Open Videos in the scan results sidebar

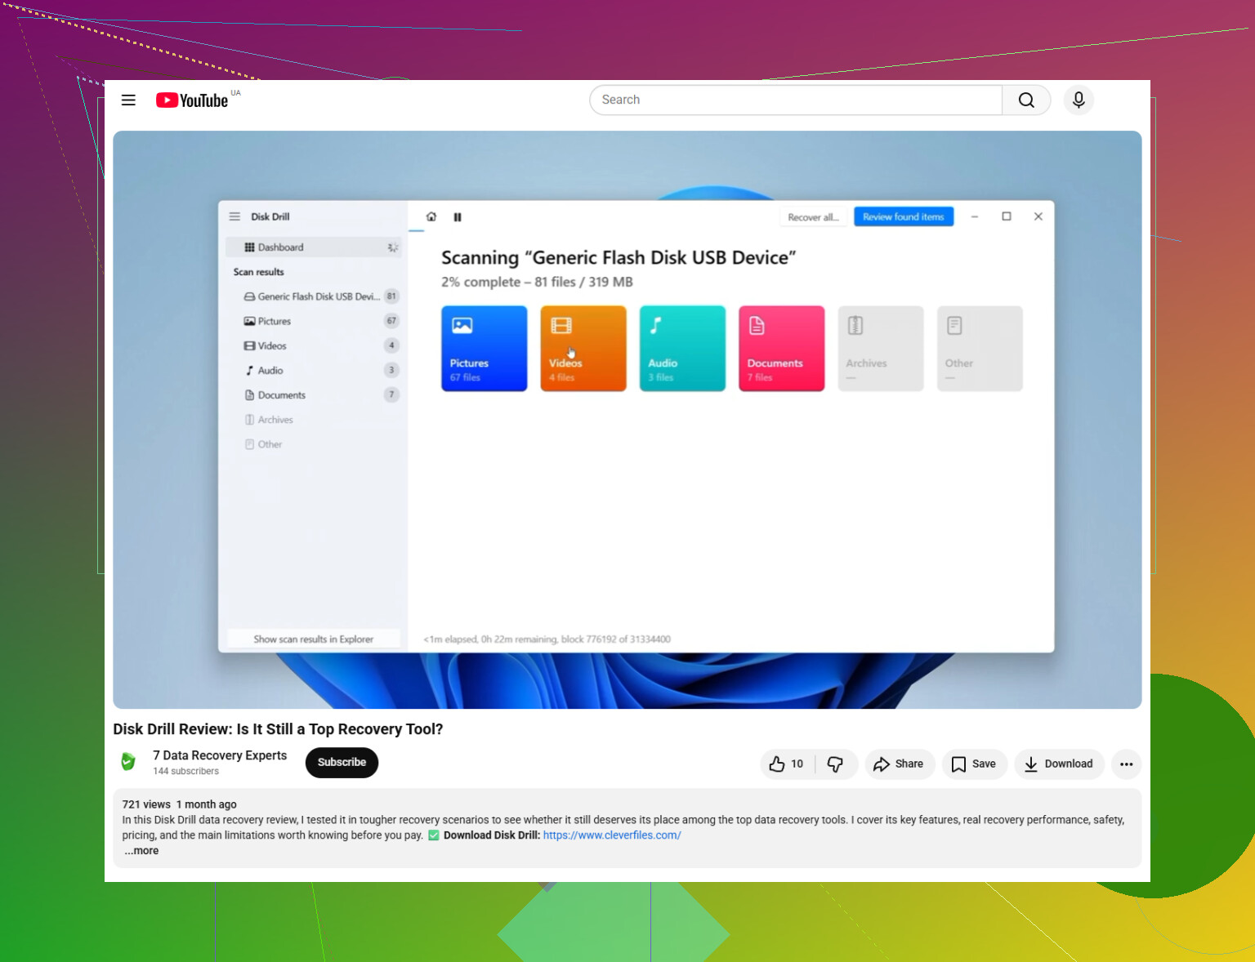314,345
